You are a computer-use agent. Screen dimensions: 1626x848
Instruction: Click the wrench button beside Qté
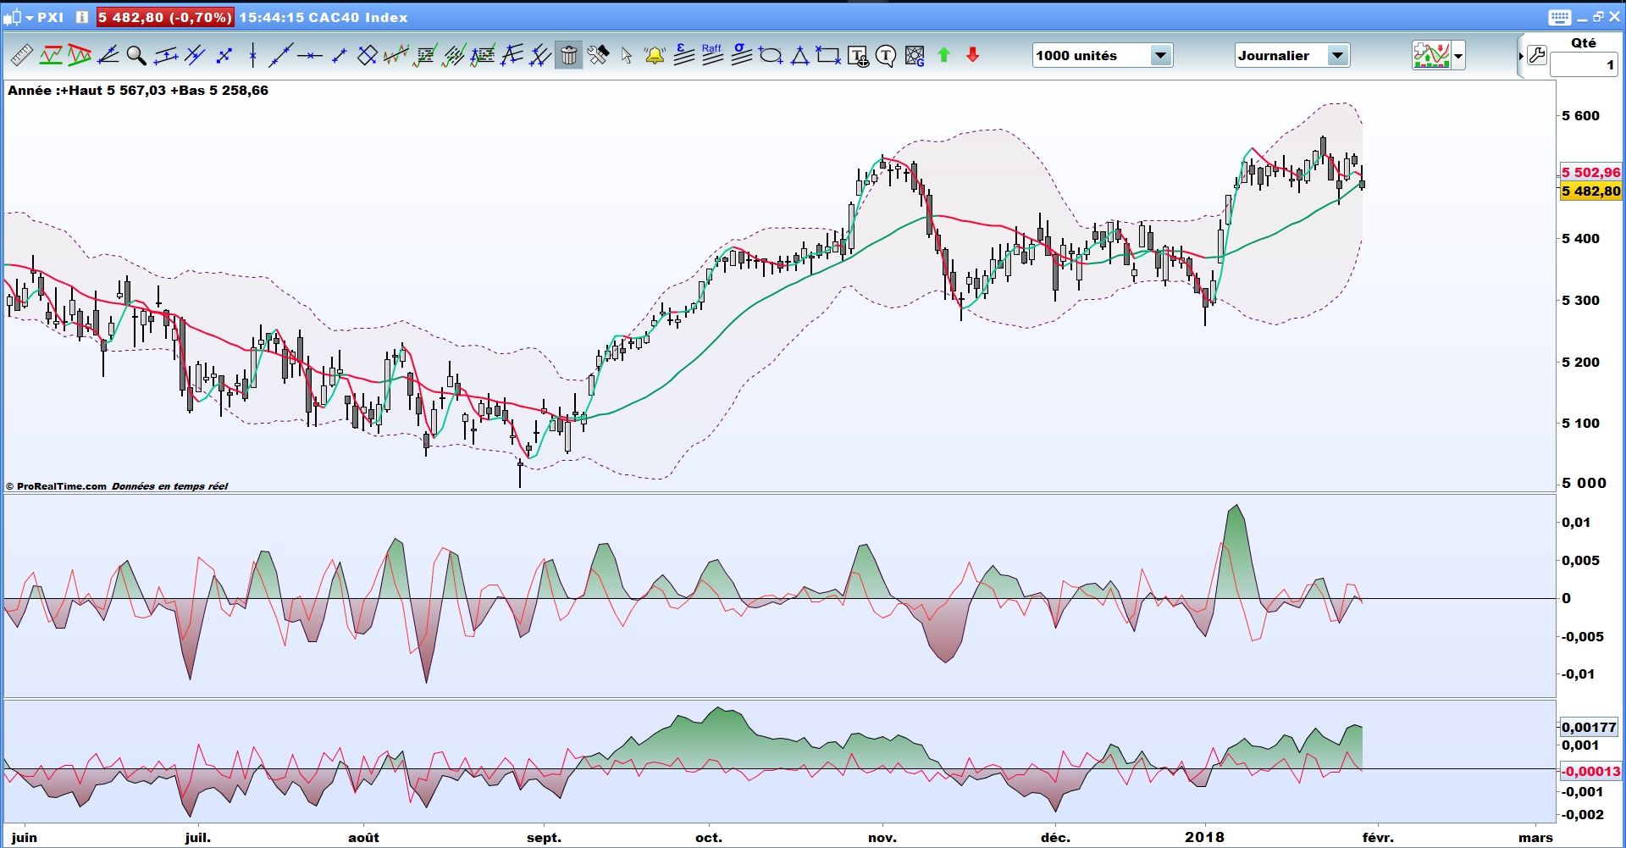pyautogui.click(x=1537, y=56)
